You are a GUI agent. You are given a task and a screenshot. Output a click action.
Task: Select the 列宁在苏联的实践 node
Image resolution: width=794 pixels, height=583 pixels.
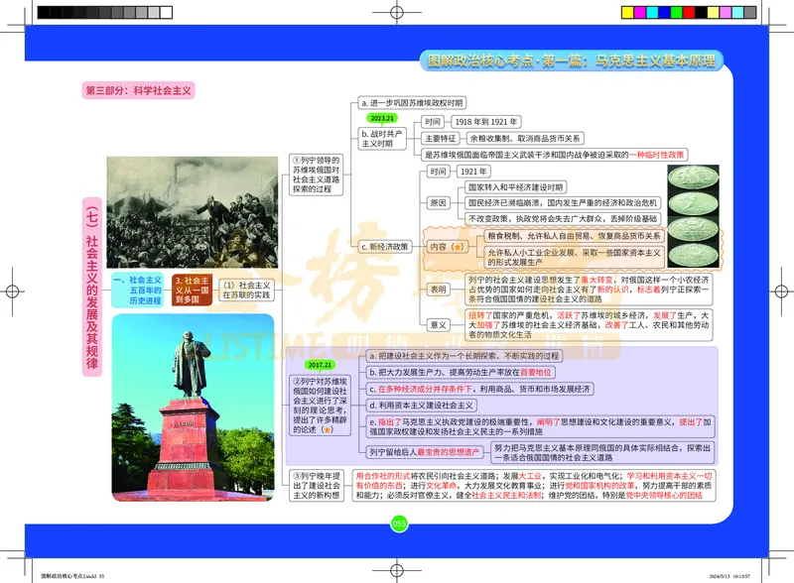click(x=250, y=288)
